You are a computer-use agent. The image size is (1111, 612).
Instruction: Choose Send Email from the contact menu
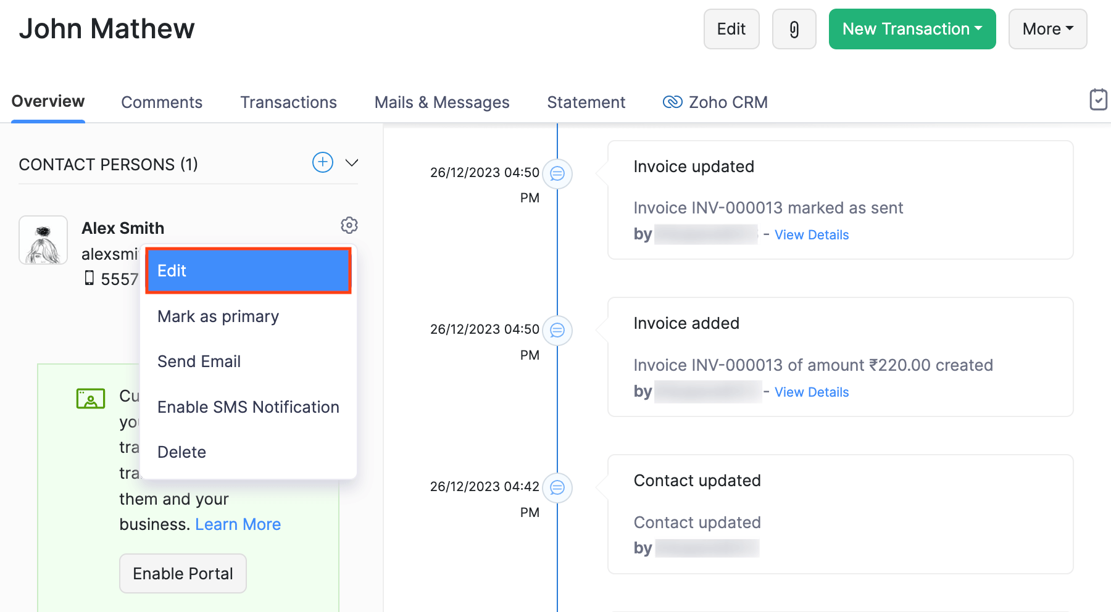click(x=199, y=361)
